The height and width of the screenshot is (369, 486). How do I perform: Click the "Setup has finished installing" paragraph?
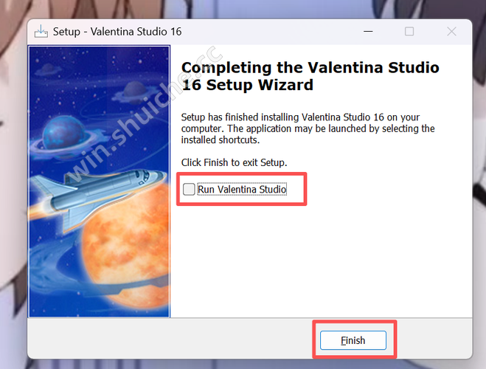(308, 128)
